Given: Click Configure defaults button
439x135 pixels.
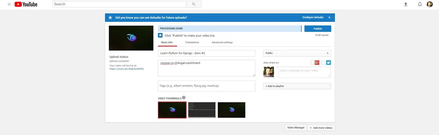Looking at the screenshot, I should (313, 17).
